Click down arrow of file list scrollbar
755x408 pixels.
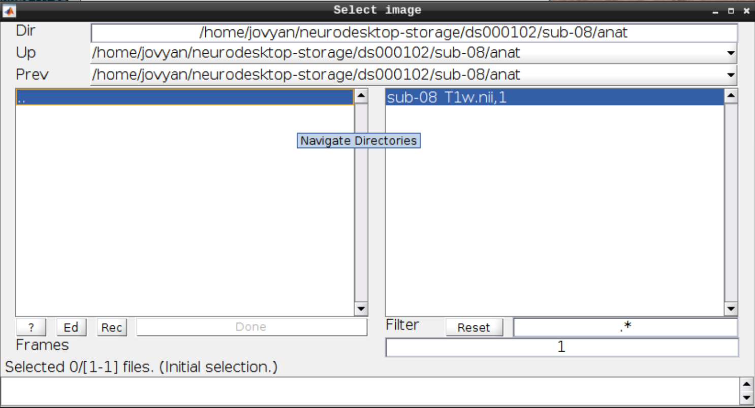(731, 309)
